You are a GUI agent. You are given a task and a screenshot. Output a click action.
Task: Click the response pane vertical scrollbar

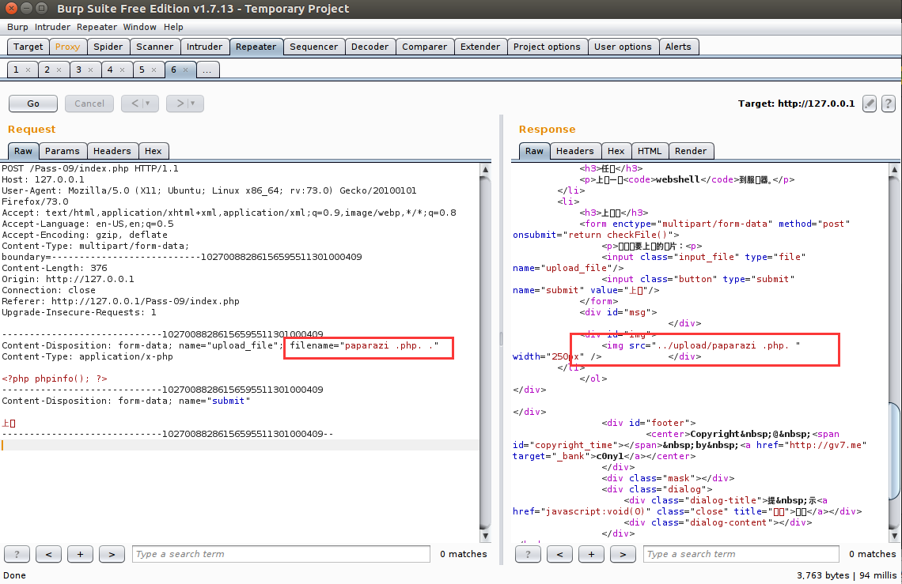(894, 352)
